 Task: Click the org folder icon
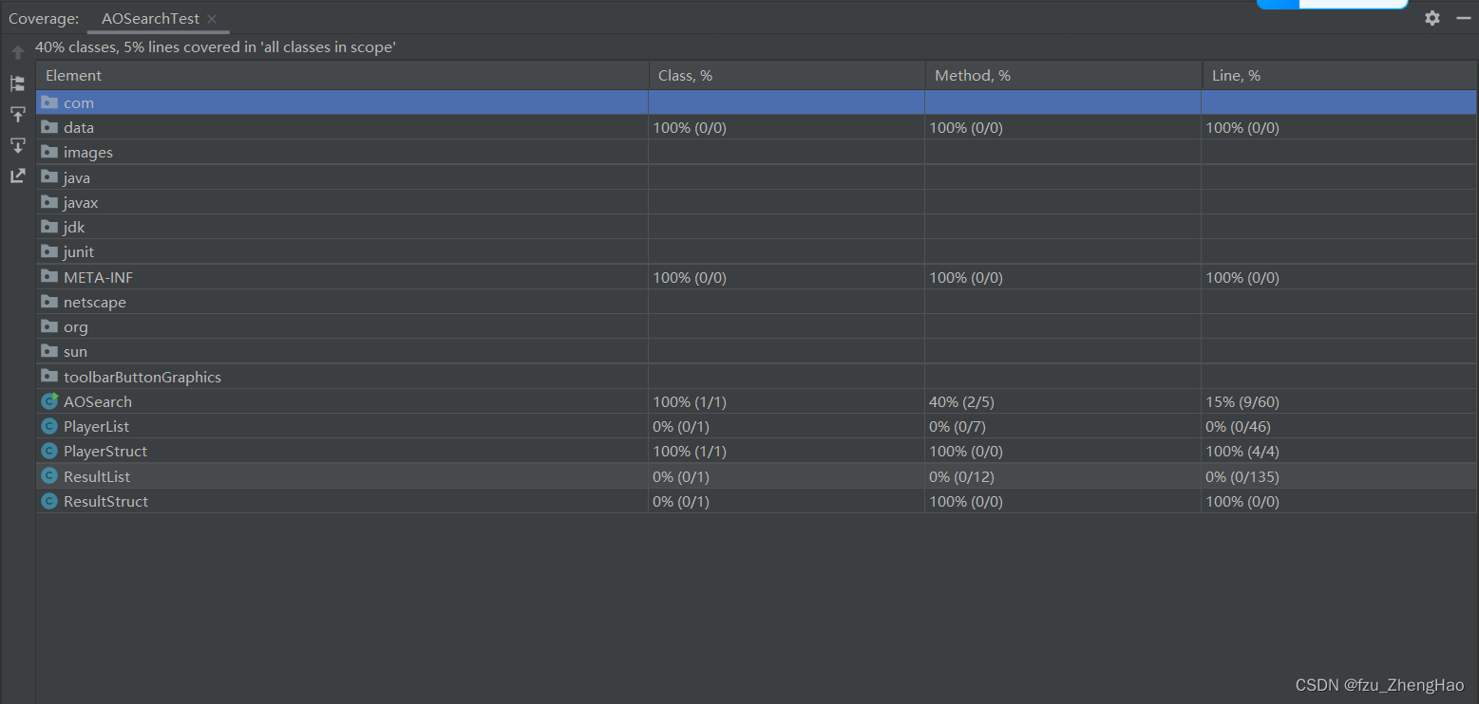[x=49, y=325]
